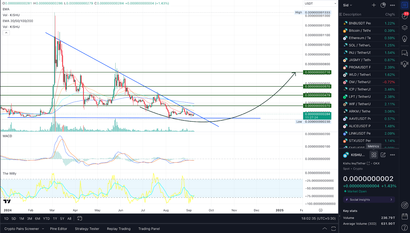Open the USDT currency dropdown
Screen dimensions: 410x233
(x=320, y=4)
